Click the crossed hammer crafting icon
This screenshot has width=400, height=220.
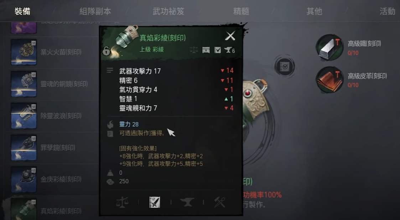(x=220, y=202)
